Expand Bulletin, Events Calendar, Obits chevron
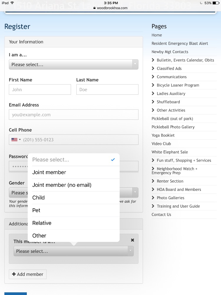This screenshot has width=221, height=295. coord(153,60)
